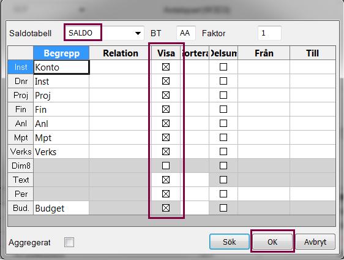
Task: Click the Faktor input field
Action: [x=269, y=33]
